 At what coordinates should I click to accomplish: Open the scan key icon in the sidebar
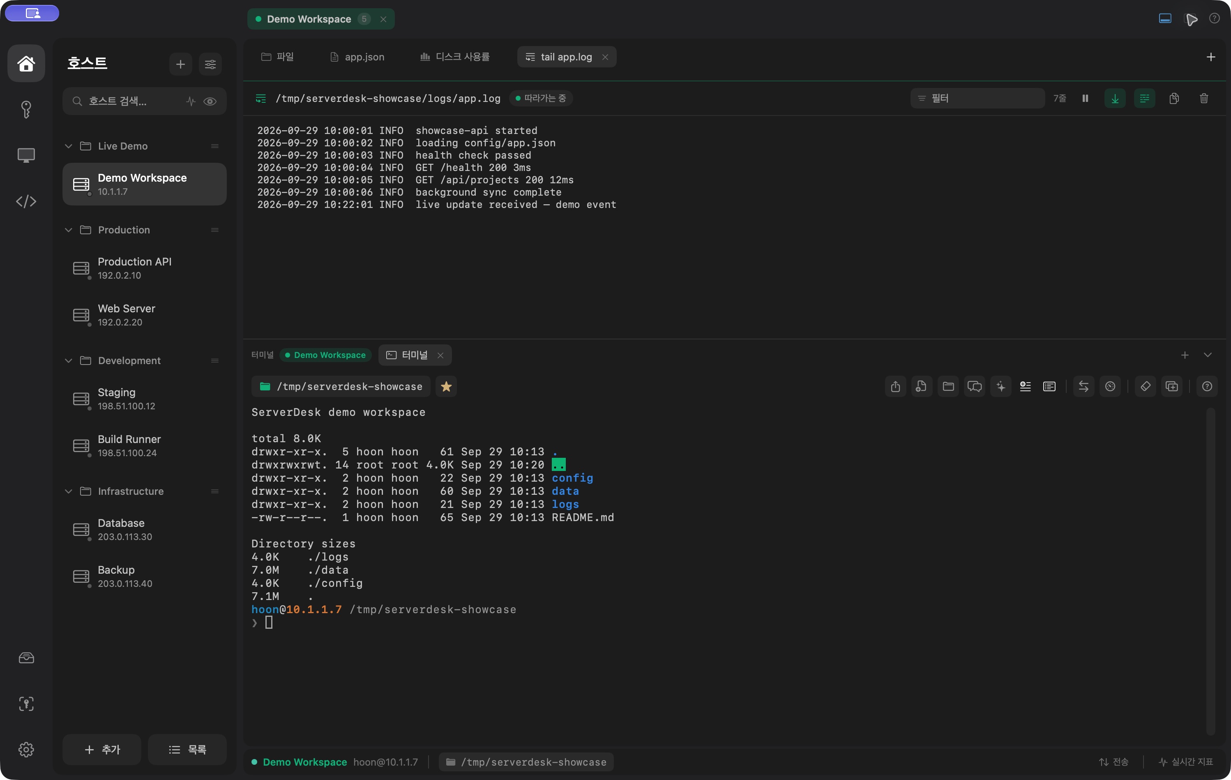coord(26,704)
